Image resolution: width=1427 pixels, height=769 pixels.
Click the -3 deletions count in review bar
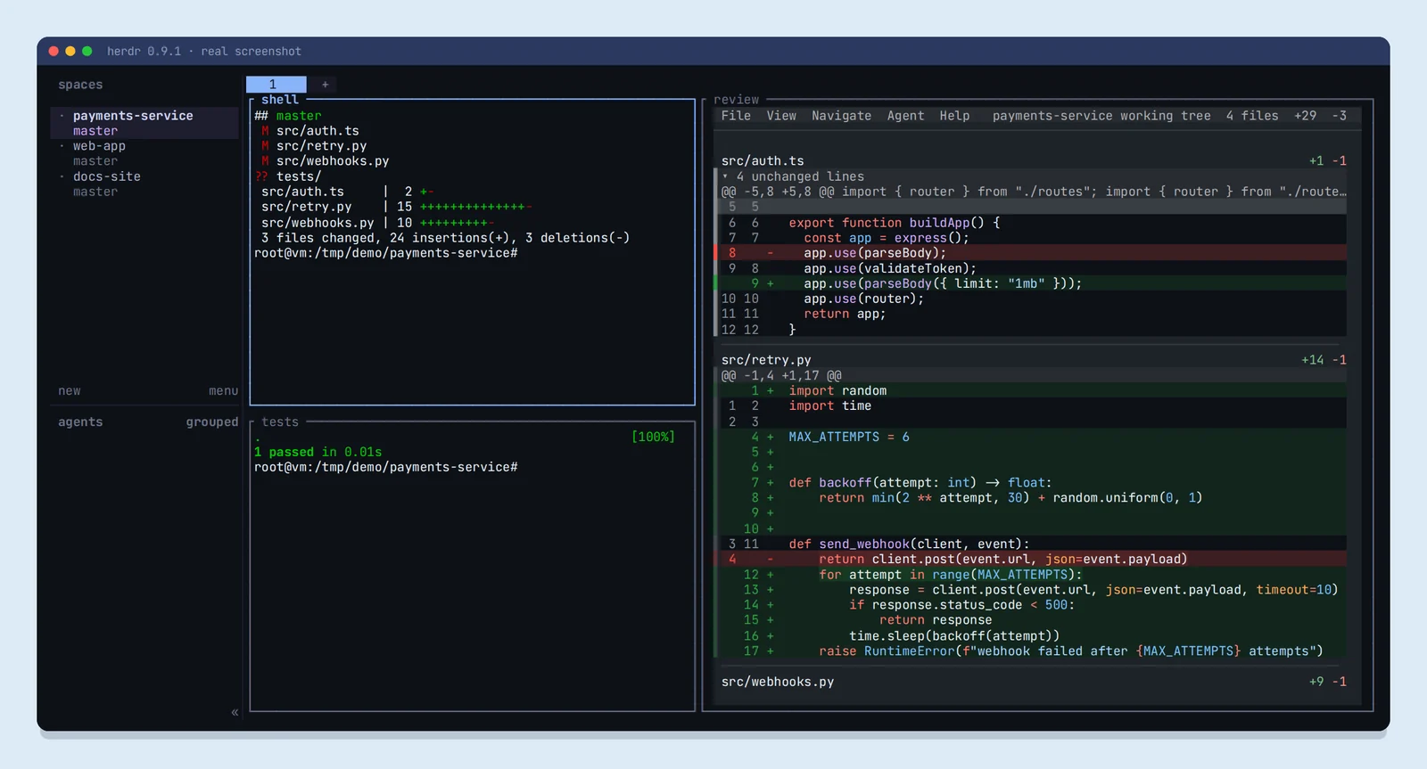point(1339,116)
